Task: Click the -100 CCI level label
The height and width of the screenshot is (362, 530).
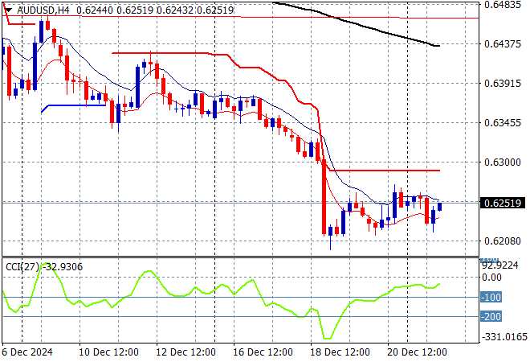Action: pos(491,298)
